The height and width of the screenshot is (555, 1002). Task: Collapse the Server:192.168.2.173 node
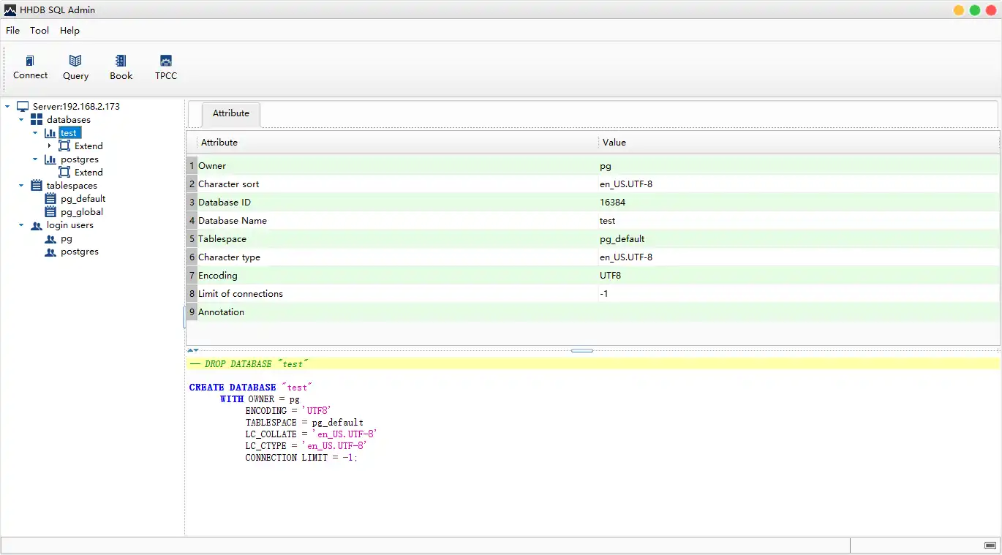[x=8, y=107]
